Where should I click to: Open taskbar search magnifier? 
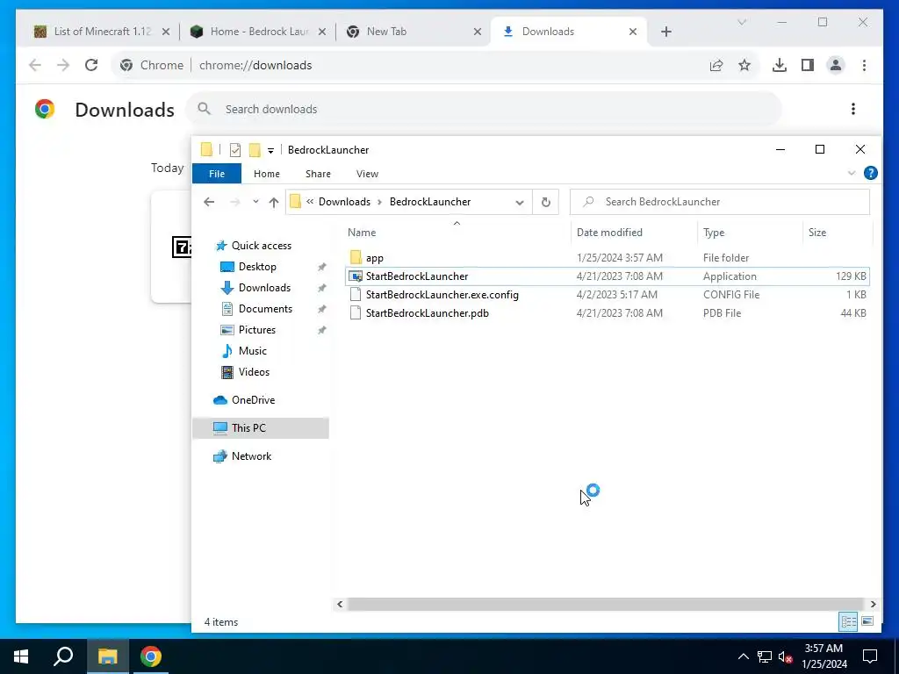click(x=63, y=656)
